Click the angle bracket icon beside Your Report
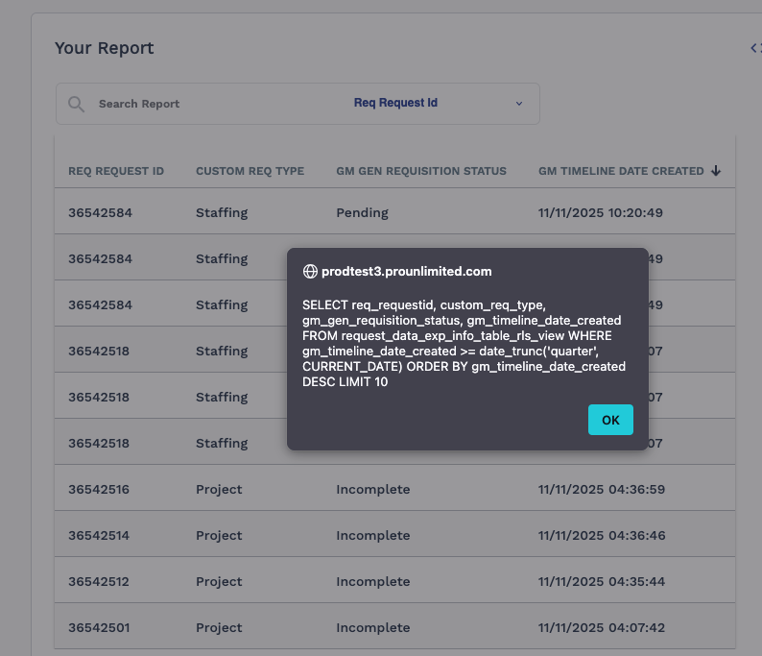 755,48
